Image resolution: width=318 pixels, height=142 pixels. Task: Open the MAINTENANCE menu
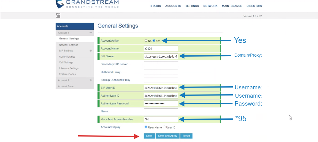click(x=232, y=6)
